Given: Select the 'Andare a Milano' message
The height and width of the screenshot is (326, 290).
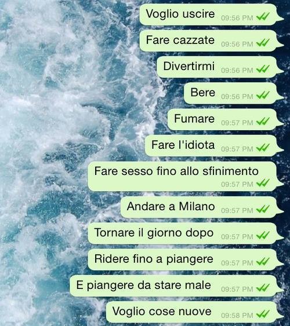Looking at the screenshot, I should point(200,207).
